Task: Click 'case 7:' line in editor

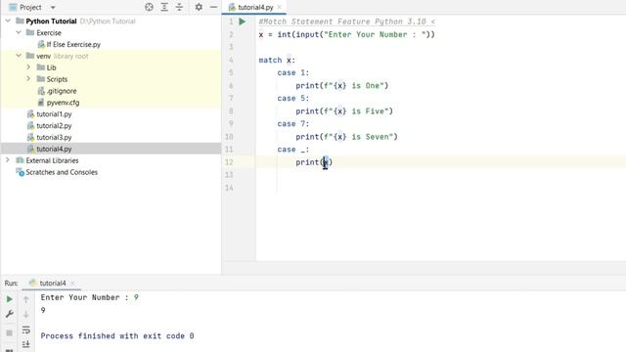Action: 293,124
